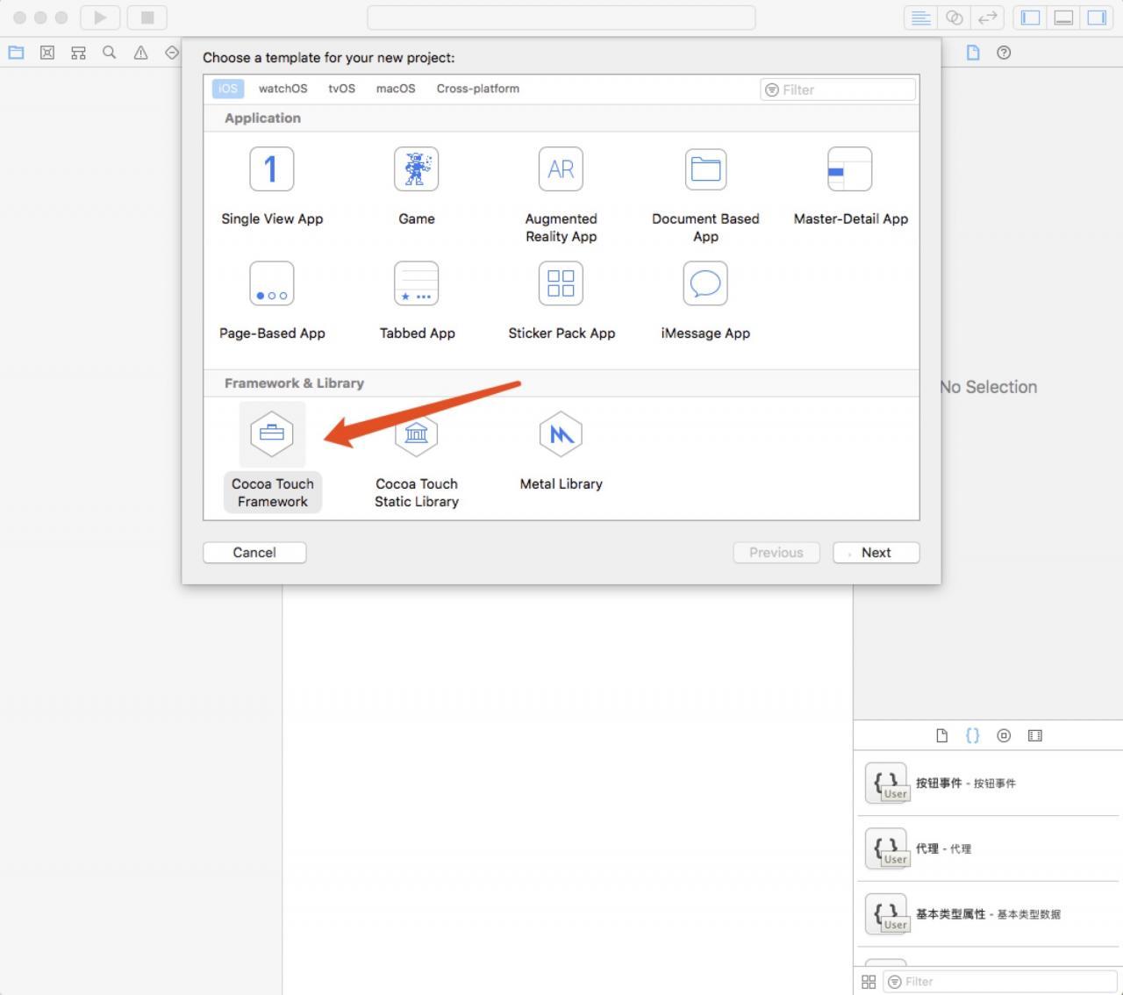Select the 代理 code snippet
Viewport: 1123px width, 995px height.
pos(988,848)
